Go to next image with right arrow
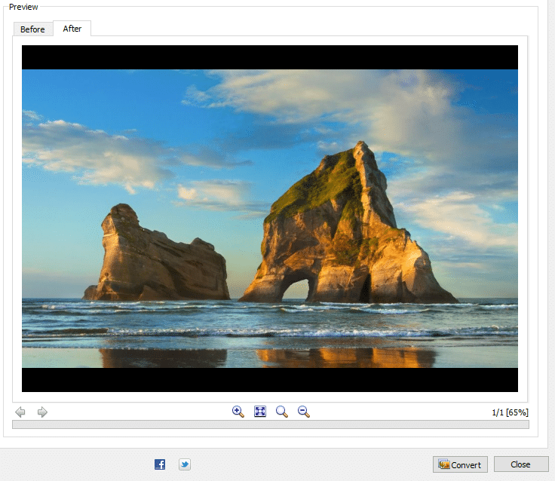555x481 pixels. 42,412
